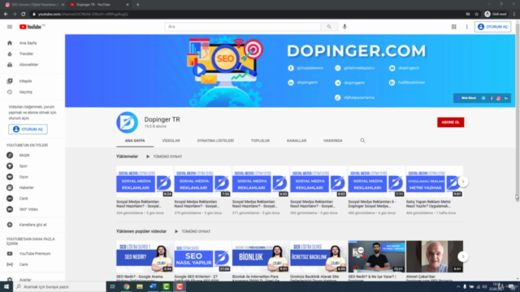Open Ahmet Çakar video thumbnail
This screenshot has width=520, height=292.
pyautogui.click(x=435, y=256)
